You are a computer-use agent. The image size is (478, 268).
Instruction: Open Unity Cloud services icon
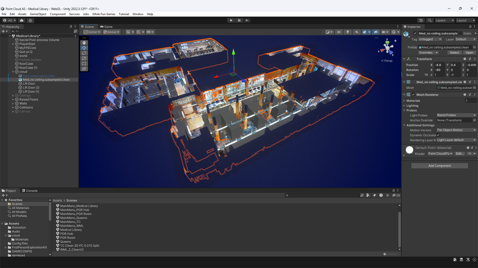point(22,21)
